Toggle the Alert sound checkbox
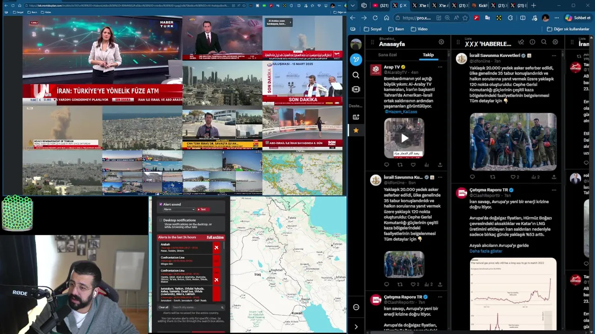The image size is (595, 334). pos(161,204)
